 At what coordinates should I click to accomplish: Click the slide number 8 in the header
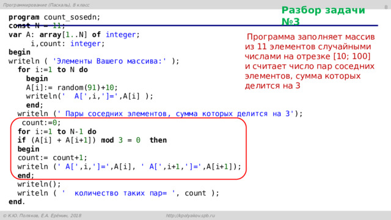386,7
